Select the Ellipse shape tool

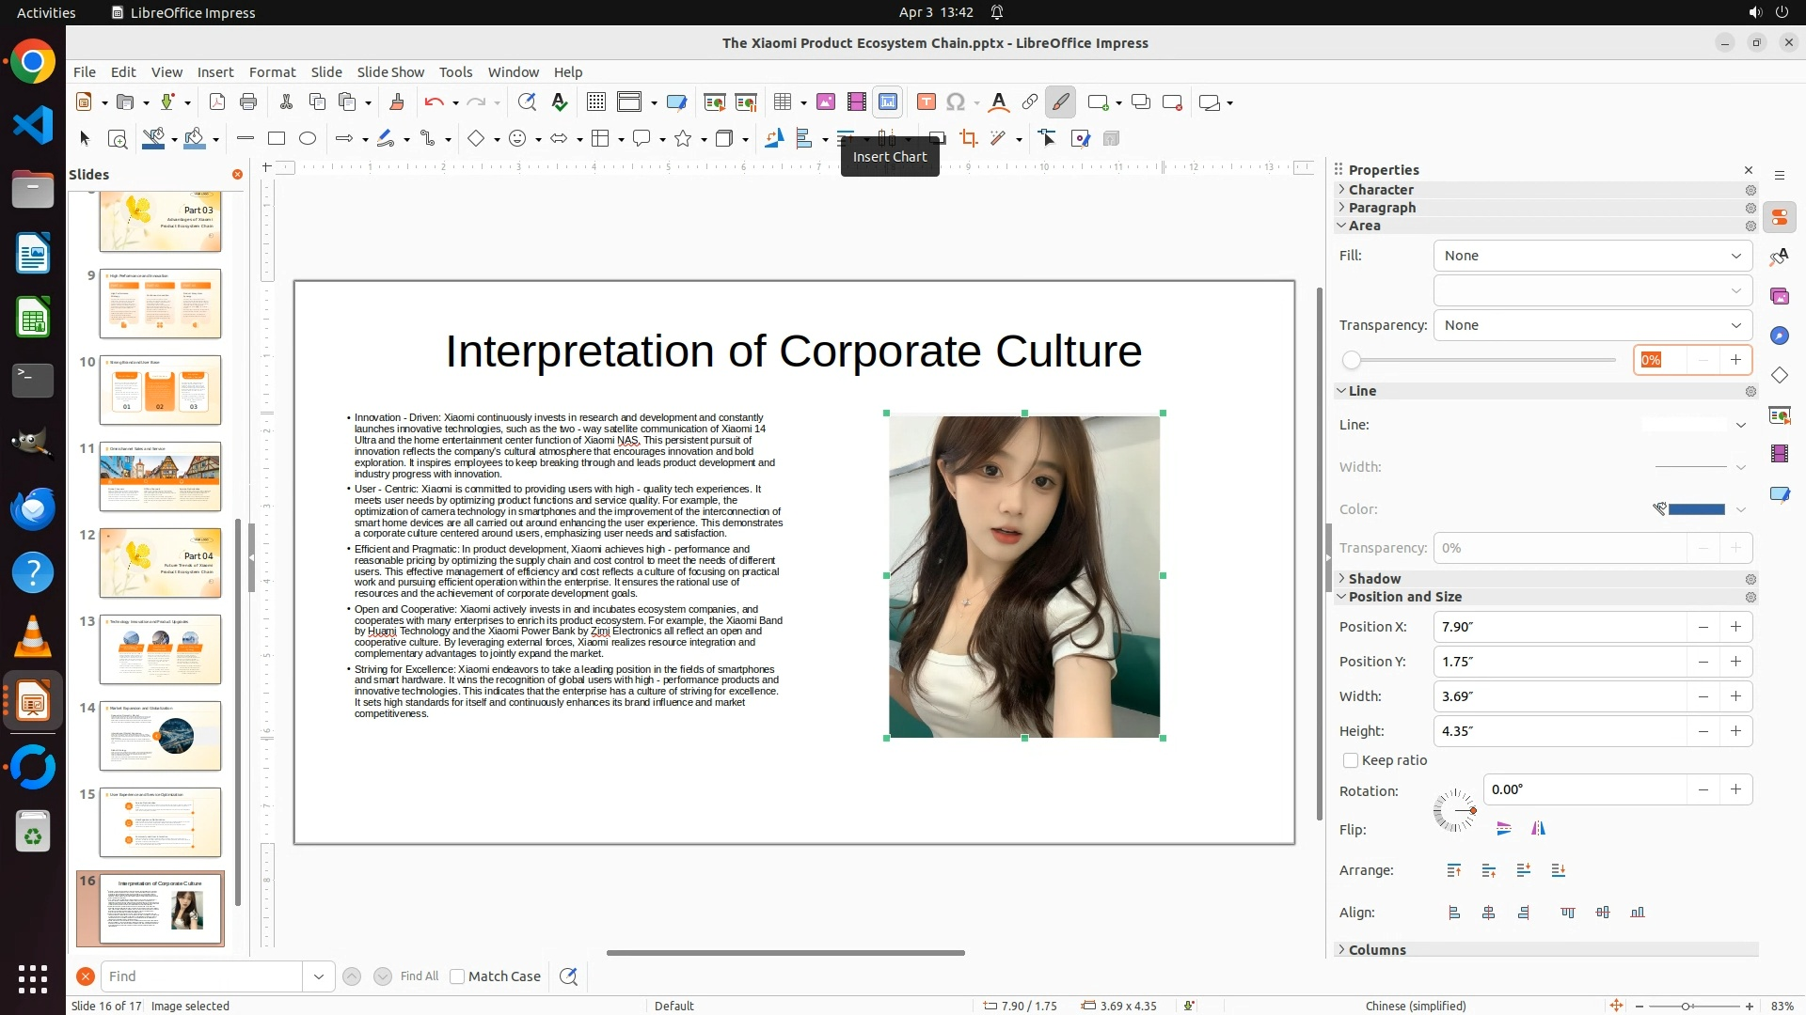tap(307, 139)
